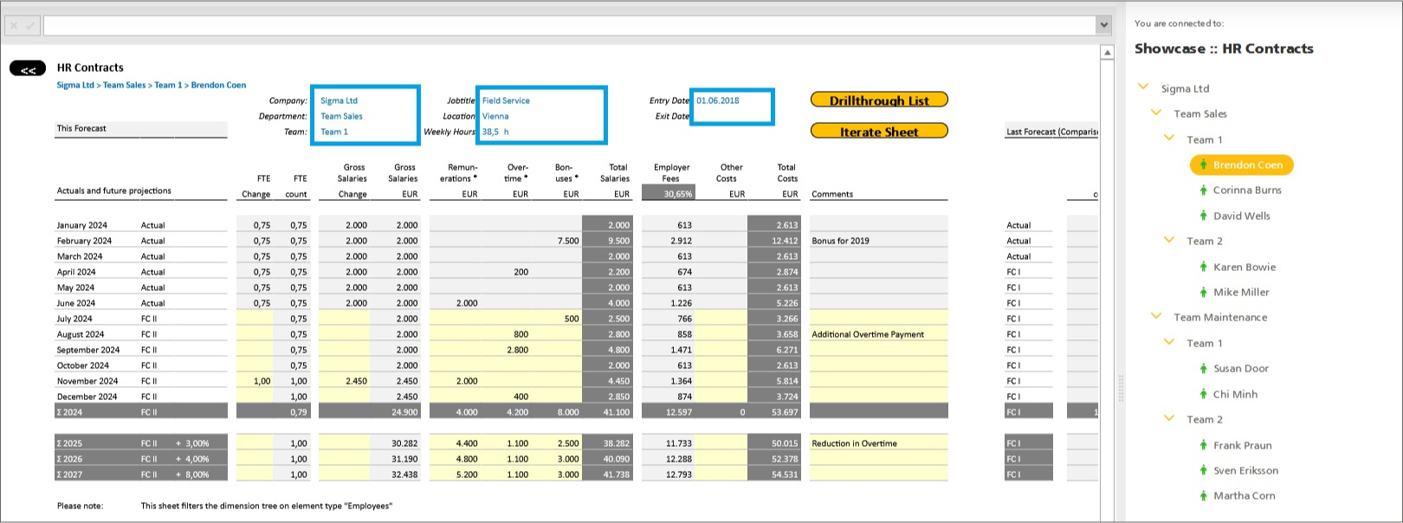1403x523 pixels.
Task: Click person icon next to David Wells
Action: [1203, 216]
